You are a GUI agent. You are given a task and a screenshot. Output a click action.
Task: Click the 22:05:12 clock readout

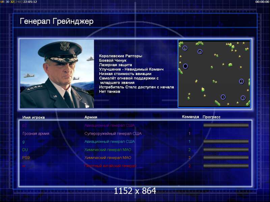pyautogui.click(x=30, y=2)
